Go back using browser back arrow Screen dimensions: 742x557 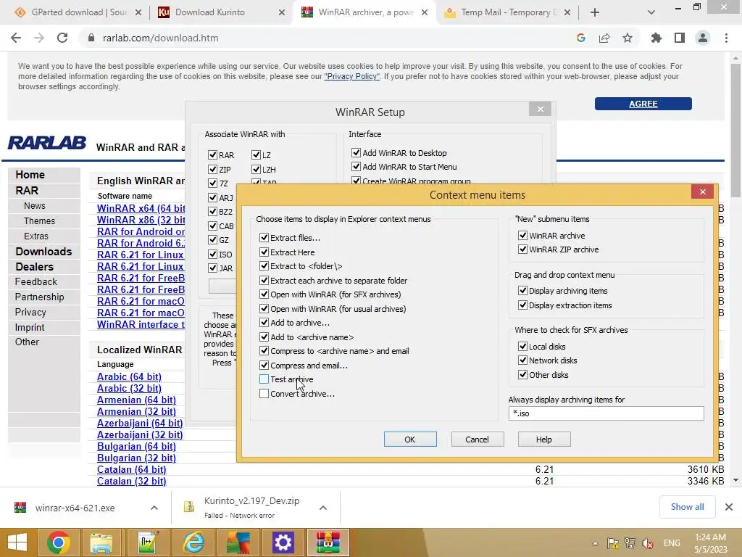click(16, 38)
